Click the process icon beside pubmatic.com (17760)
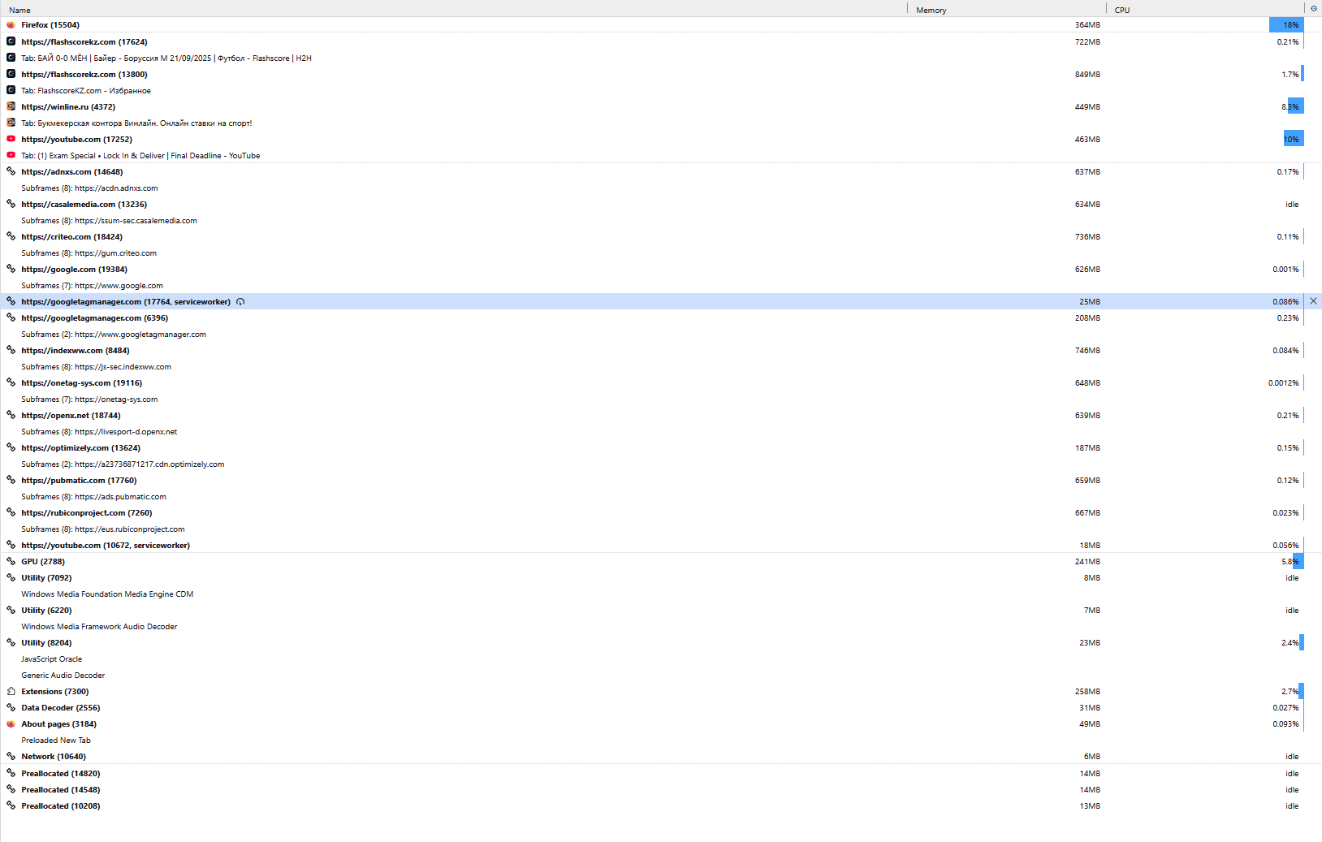Screen dimensions: 1322x842 coord(11,480)
